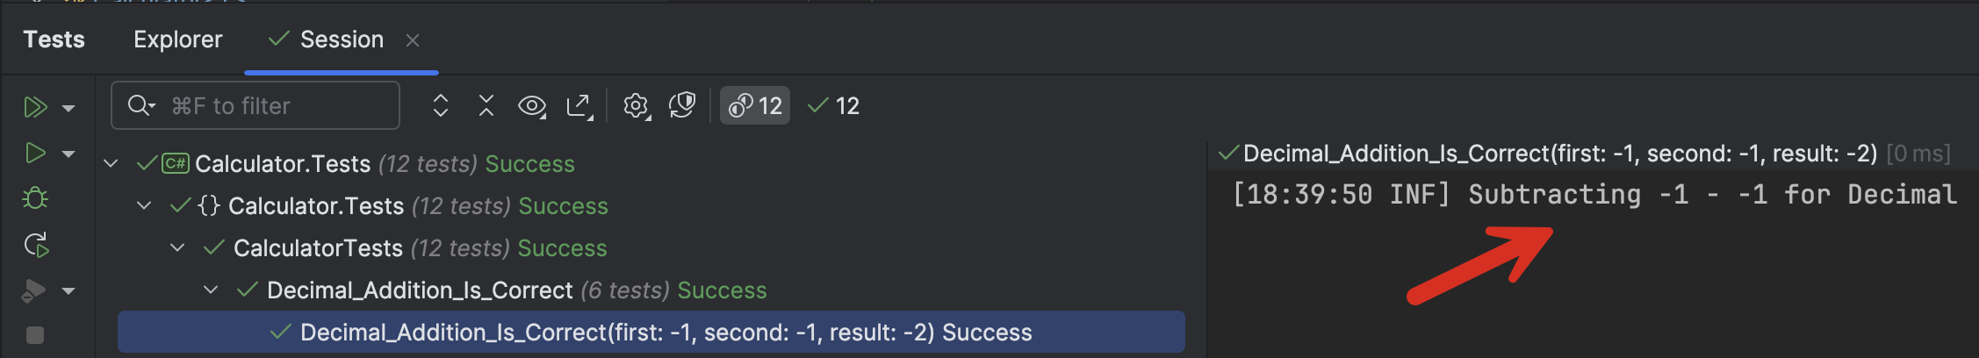Toggle the eye show-options icon
The width and height of the screenshot is (1979, 358).
532,106
